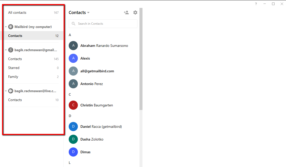Click Antonio Perez's avatar
The height and width of the screenshot is (167, 286).
click(x=73, y=84)
